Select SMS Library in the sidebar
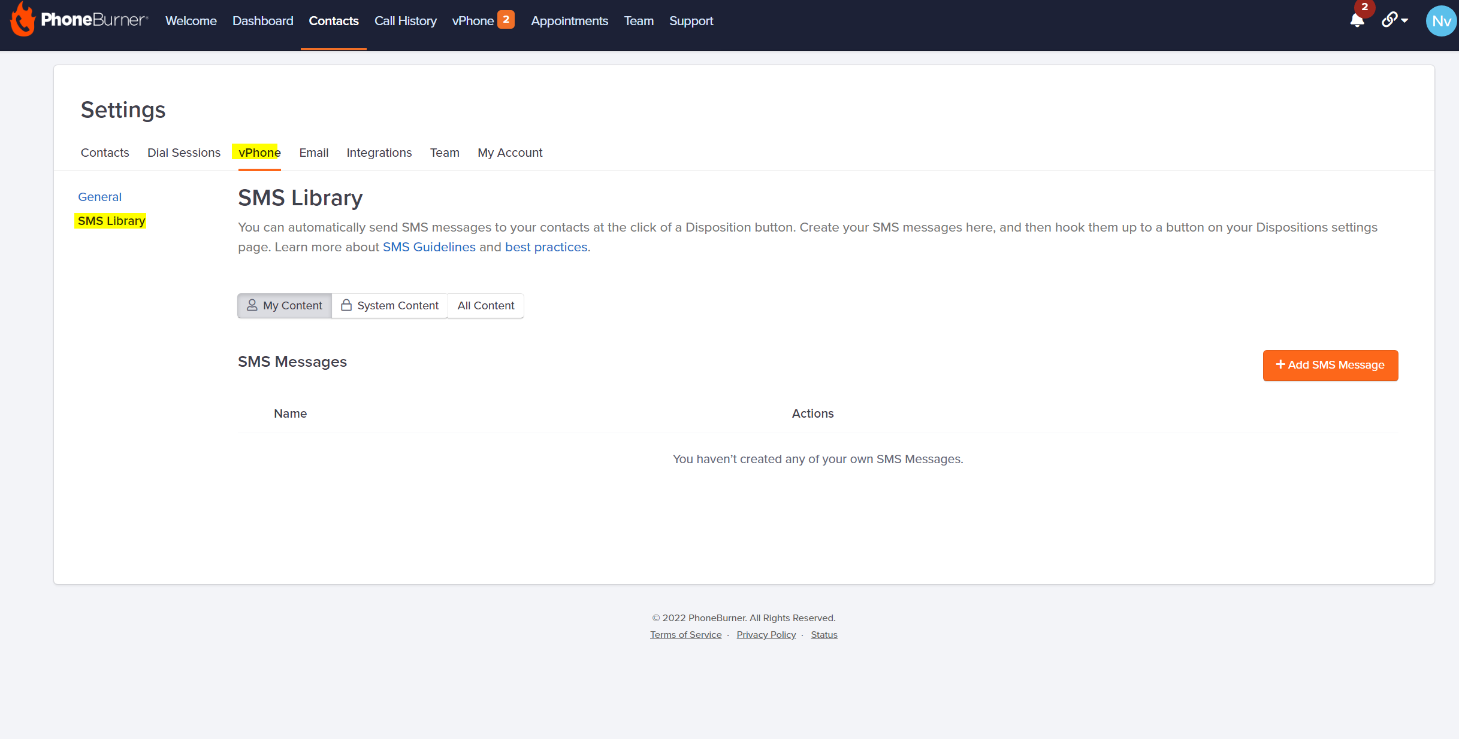 [x=111, y=221]
